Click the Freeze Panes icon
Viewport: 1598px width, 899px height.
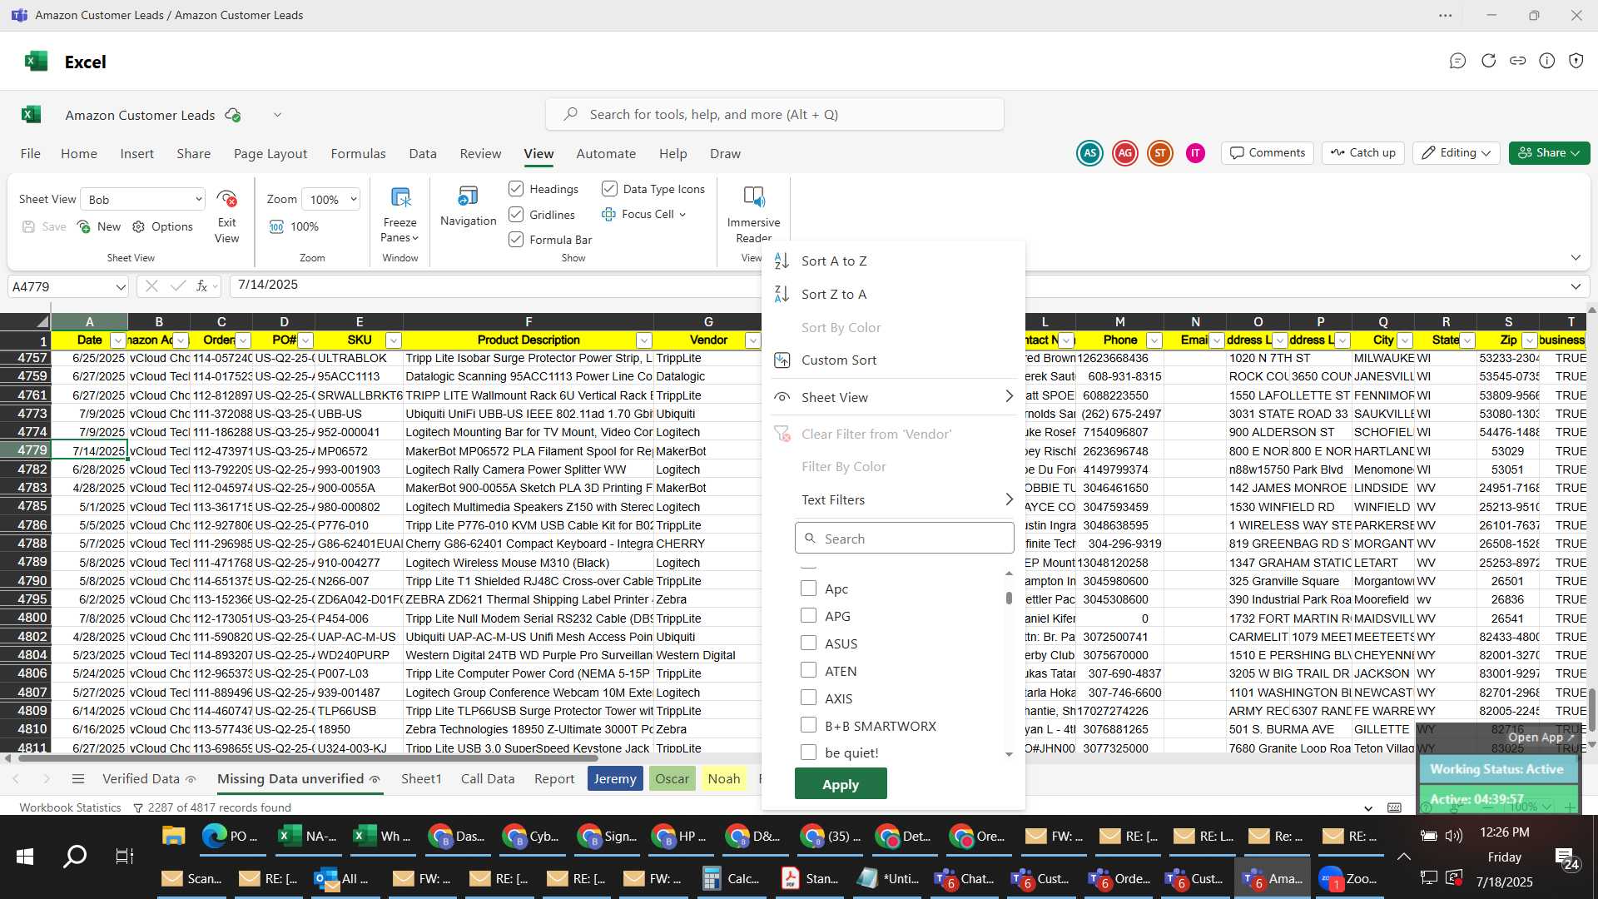coord(400,198)
